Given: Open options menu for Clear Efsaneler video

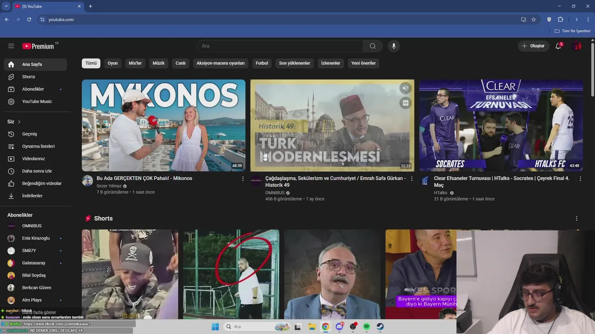Looking at the screenshot, I should tap(580, 179).
